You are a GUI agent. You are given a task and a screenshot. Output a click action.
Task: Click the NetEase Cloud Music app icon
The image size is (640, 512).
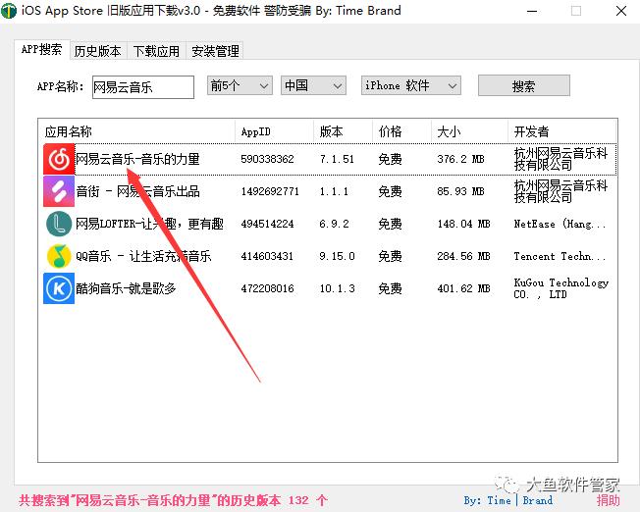pyautogui.click(x=59, y=159)
